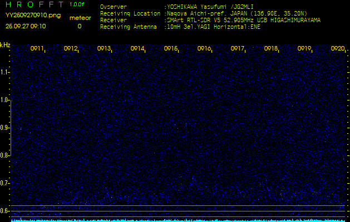Select the 0913 time marker
Image resolution: width=350 pixels, height=222 pixels.
pyautogui.click(x=104, y=49)
